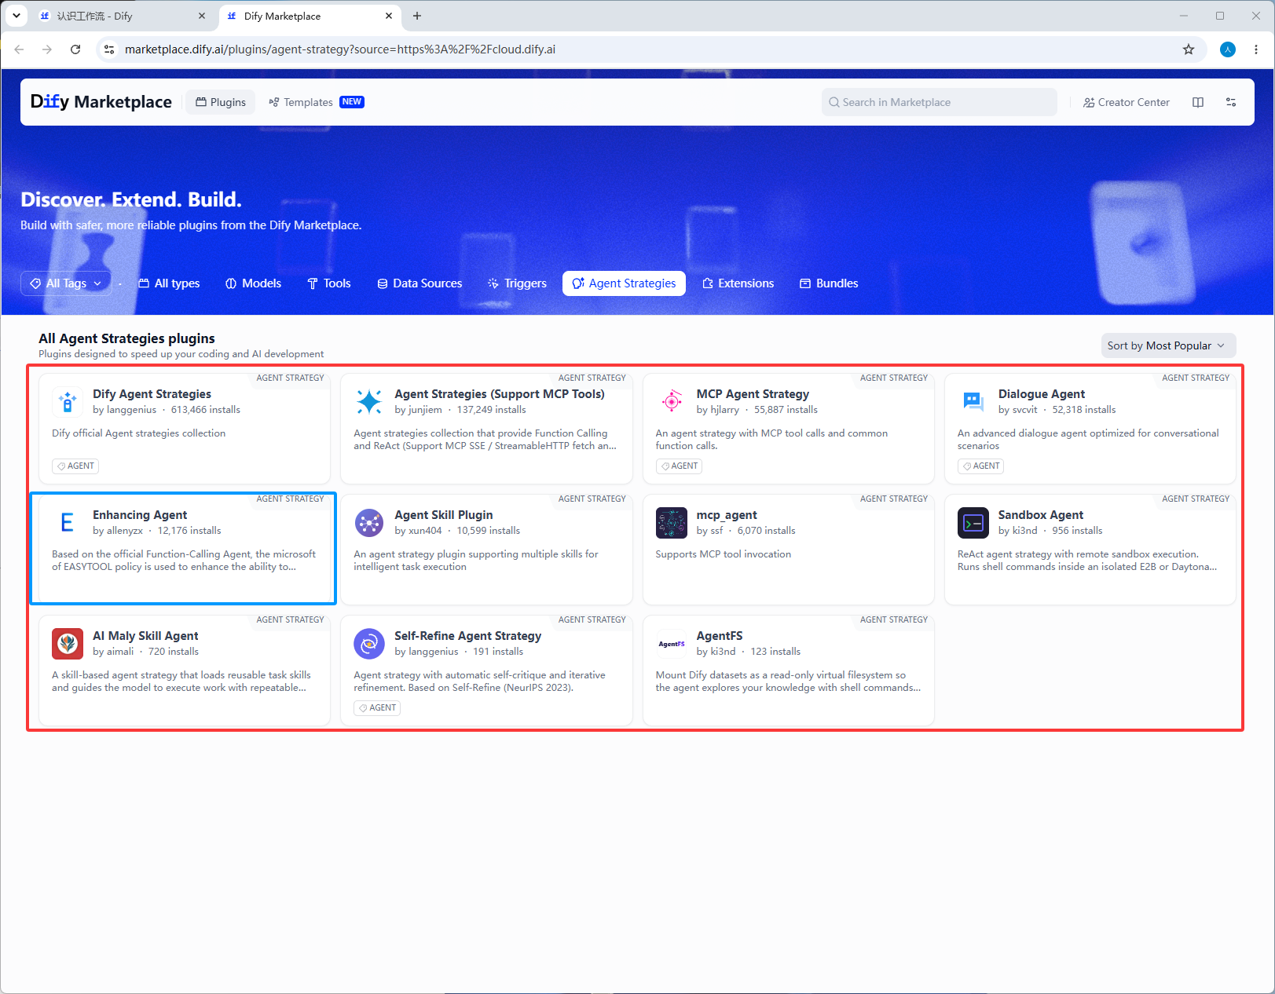The width and height of the screenshot is (1275, 994).
Task: Click the 'AI Maly Skill Agent' title
Action: coord(145,636)
